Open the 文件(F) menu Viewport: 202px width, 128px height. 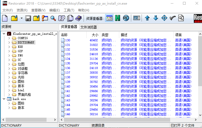[x=7, y=10]
